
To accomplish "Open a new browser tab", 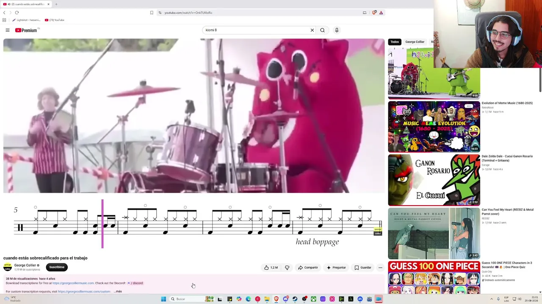I will (x=56, y=4).
